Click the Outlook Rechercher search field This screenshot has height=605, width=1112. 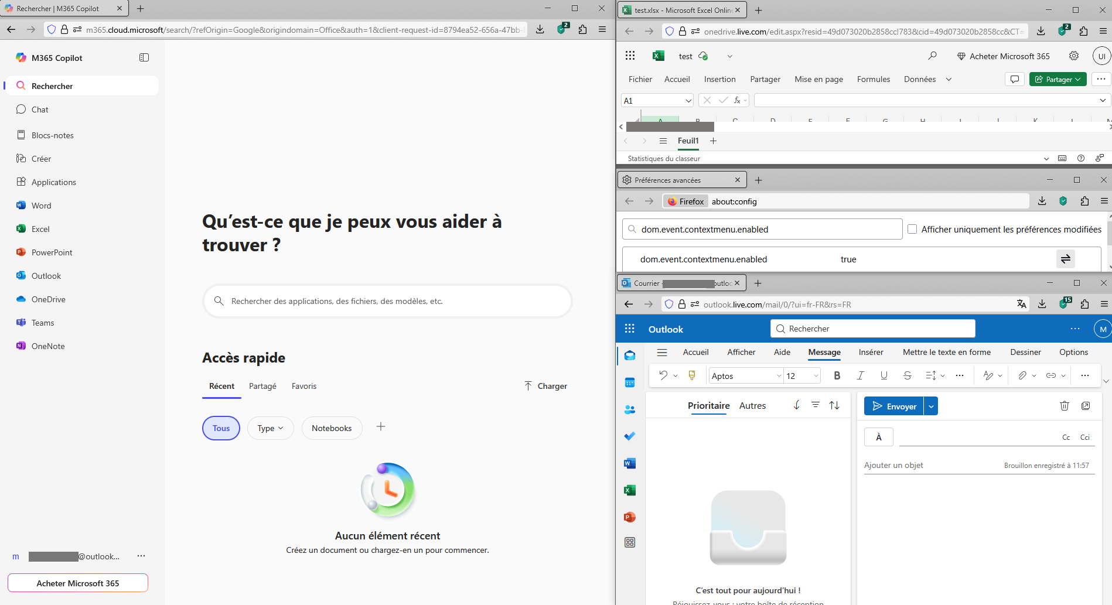click(x=873, y=329)
